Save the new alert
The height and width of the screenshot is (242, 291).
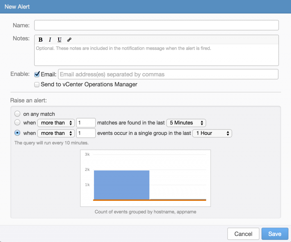tap(275, 233)
